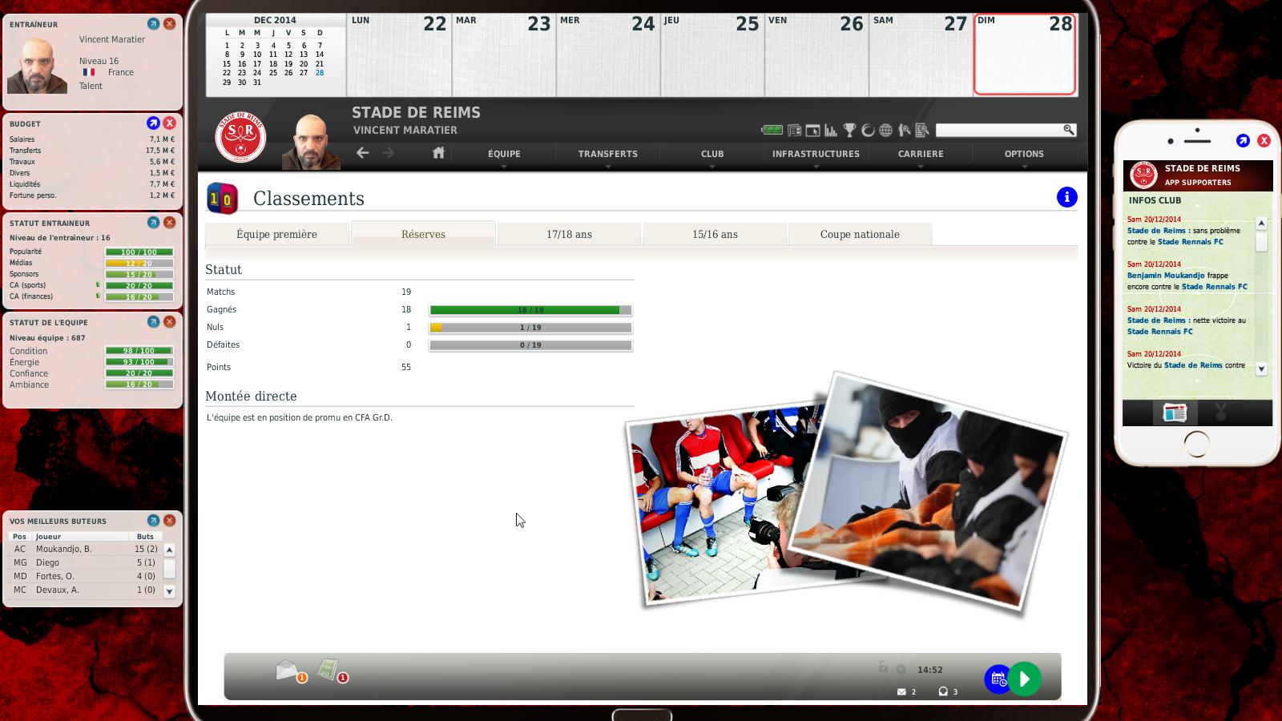Open the Coupe nationale tab
This screenshot has width=1282, height=721.
pos(860,234)
